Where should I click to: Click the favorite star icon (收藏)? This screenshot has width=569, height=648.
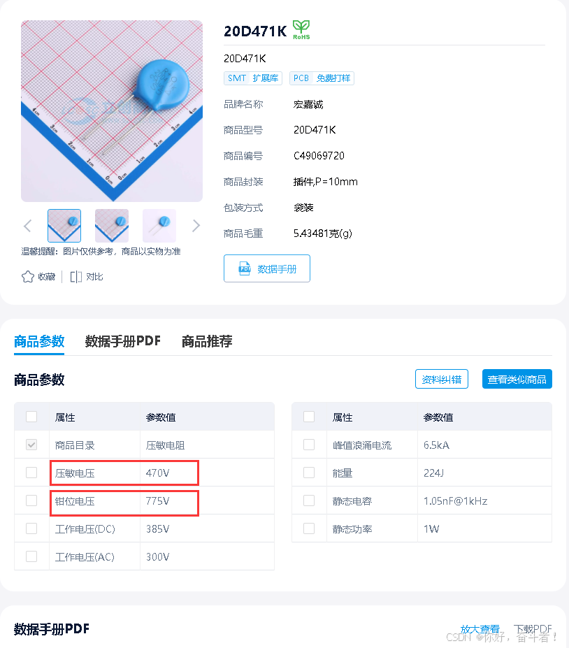pyautogui.click(x=28, y=277)
